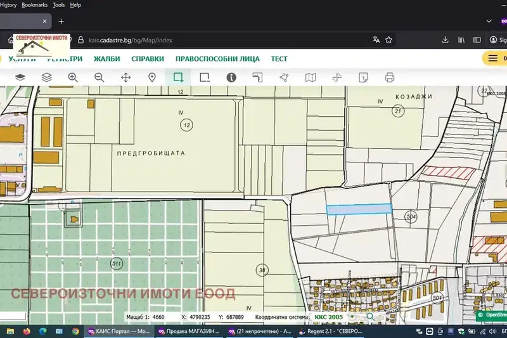The width and height of the screenshot is (507, 338).
Task: Expand the coordinate system KKC 2005 dropdown
Action: [352, 317]
